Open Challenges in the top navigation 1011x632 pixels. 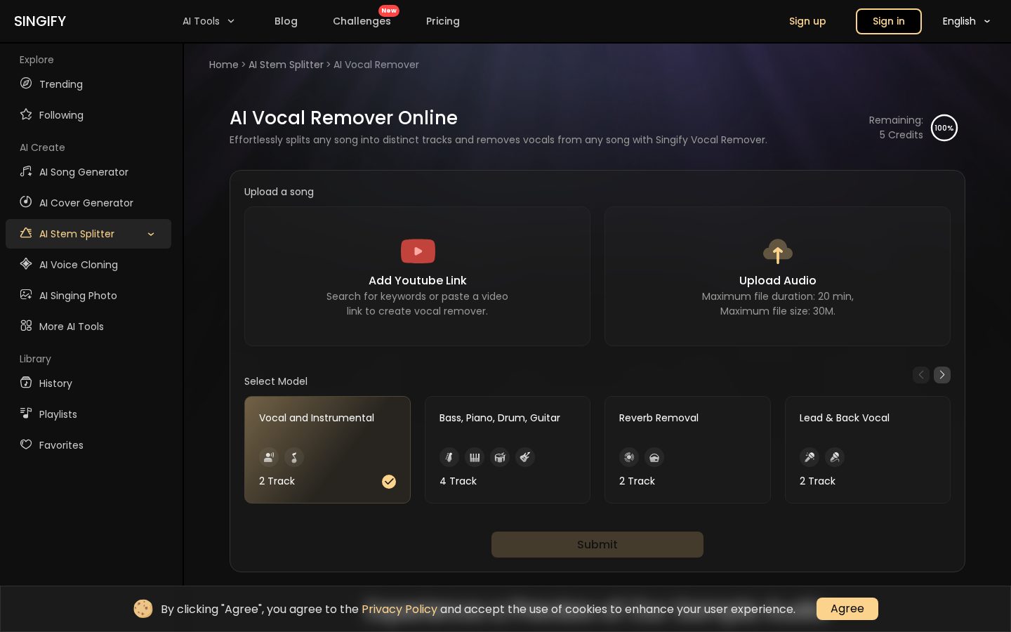(x=362, y=21)
